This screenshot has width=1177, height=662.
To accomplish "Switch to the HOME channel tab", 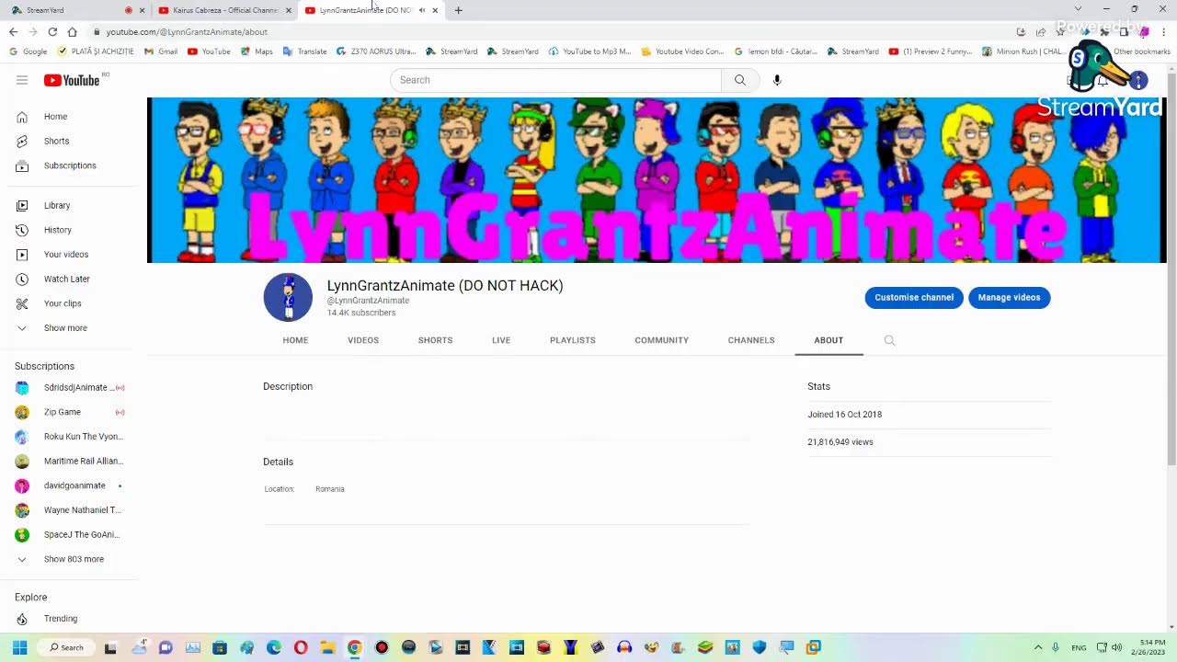I will pyautogui.click(x=295, y=340).
